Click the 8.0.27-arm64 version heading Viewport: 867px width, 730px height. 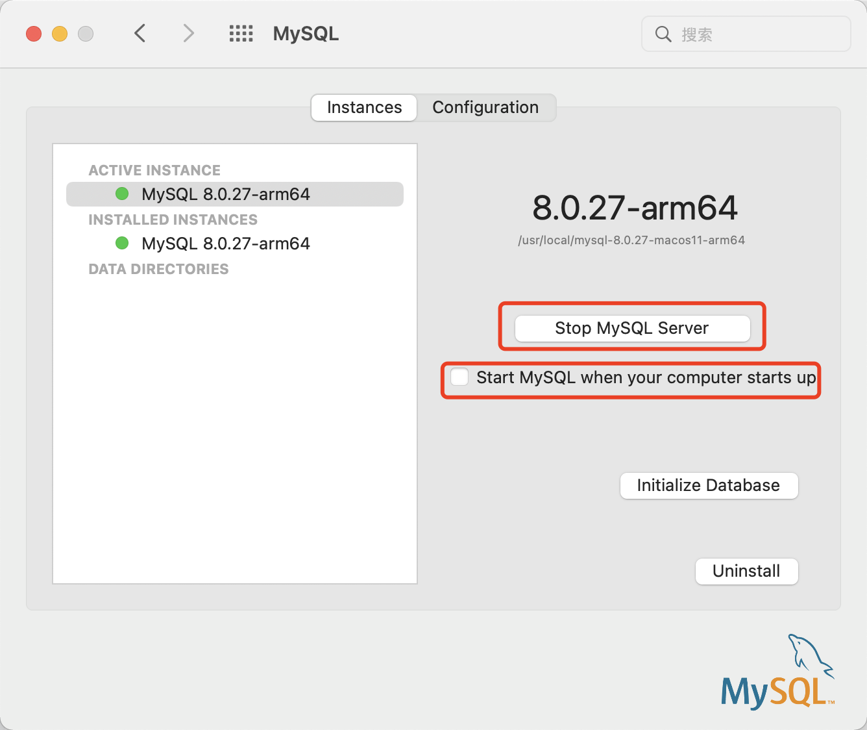point(634,208)
